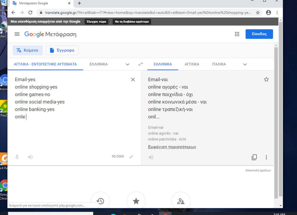The width and height of the screenshot is (297, 215).
Task: Go back to previous page
Action: tap(13, 13)
